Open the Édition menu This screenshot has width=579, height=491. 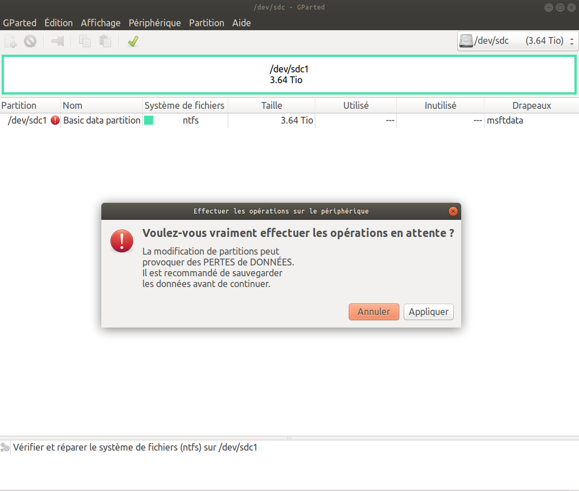[59, 23]
